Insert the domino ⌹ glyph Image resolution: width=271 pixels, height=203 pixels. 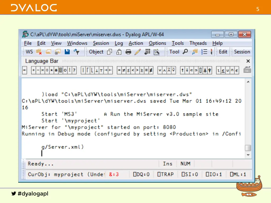pyautogui.click(x=61, y=70)
